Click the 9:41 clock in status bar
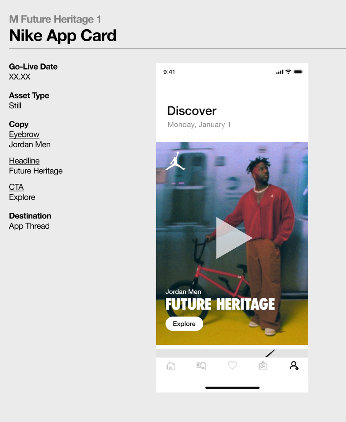Screen dimensions: 346x422 click(169, 72)
